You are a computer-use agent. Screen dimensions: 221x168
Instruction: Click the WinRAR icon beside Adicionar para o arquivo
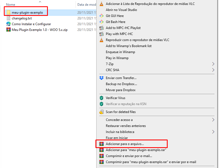point(101,144)
